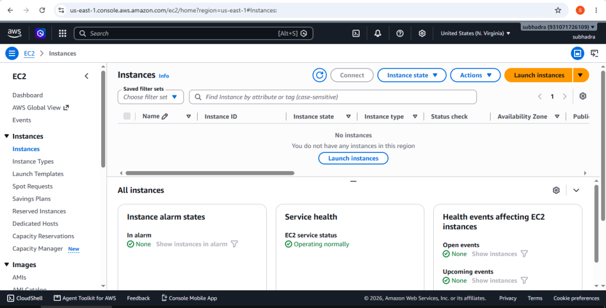Bookmark this page with the star icon

point(558,11)
